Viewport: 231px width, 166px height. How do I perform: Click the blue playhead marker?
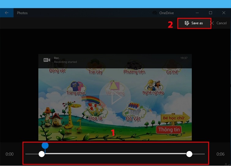45,145
